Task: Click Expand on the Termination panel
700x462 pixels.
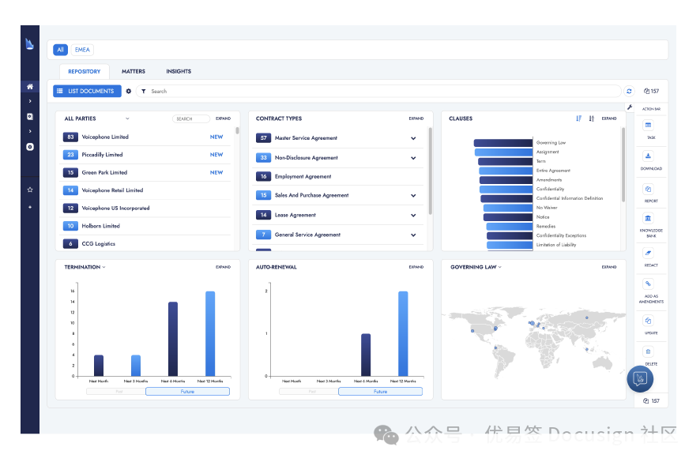Action: coord(224,267)
